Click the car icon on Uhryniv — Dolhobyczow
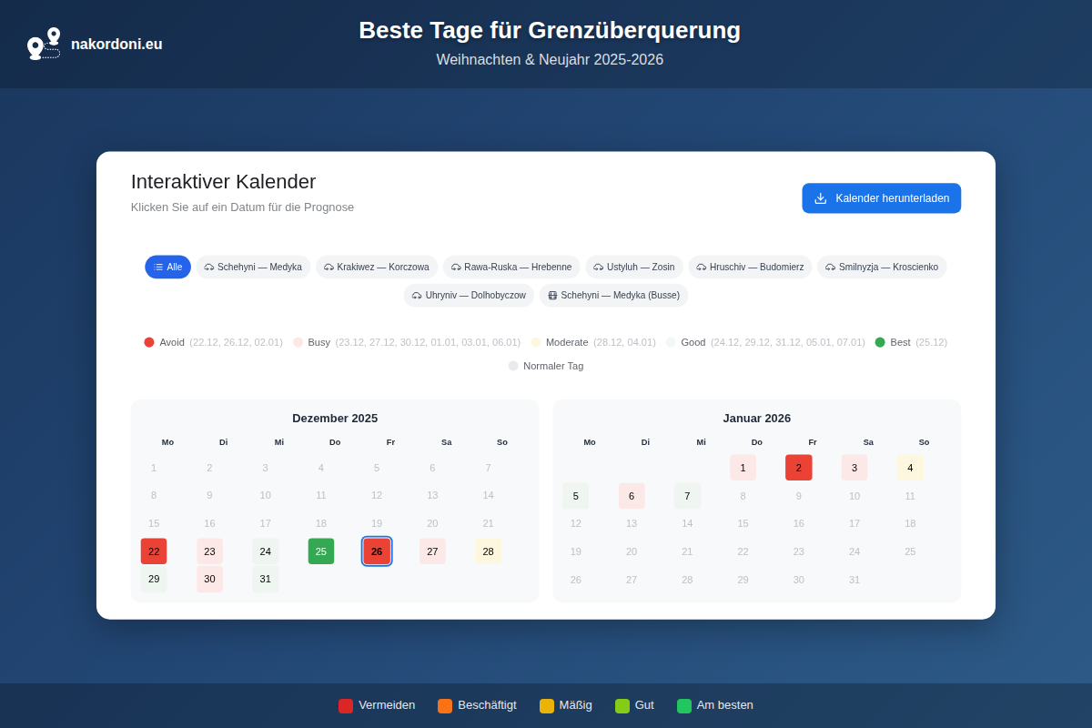 417,296
